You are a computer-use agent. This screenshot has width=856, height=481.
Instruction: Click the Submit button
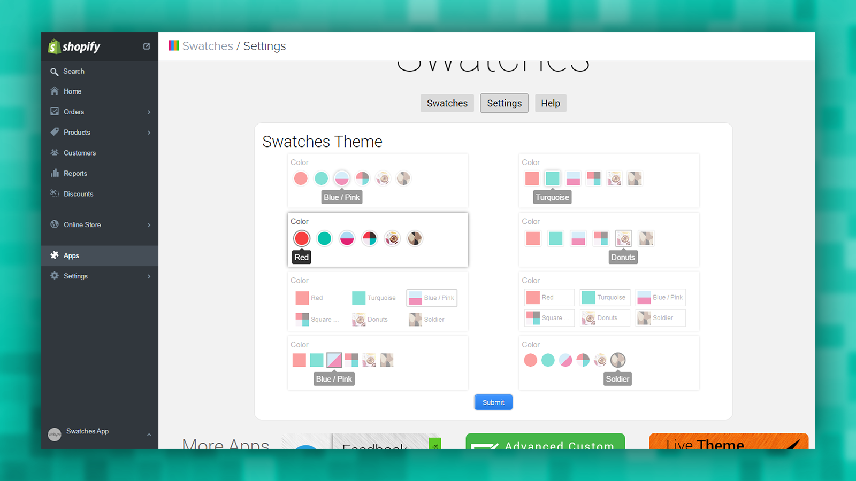(493, 402)
